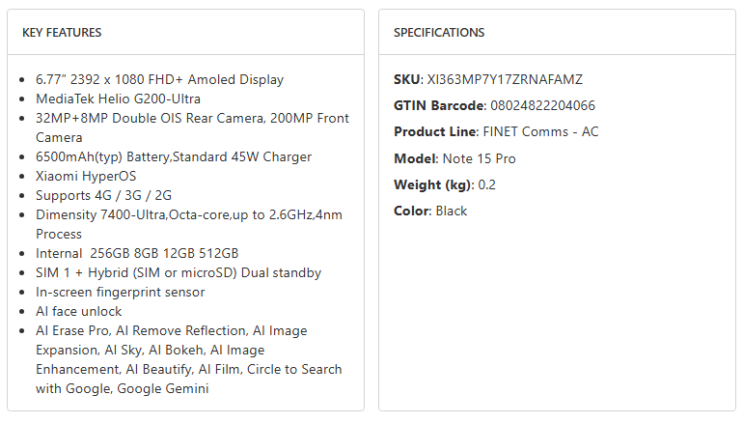This screenshot has width=743, height=423.
Task: Click the SIM 1 + Hybrid Dual standby line
Action: [x=179, y=272]
